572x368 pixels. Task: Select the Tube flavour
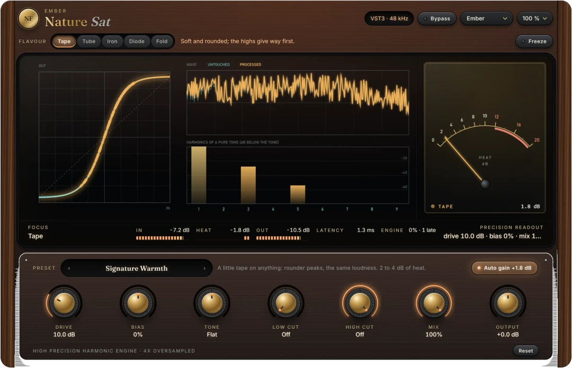tap(88, 42)
